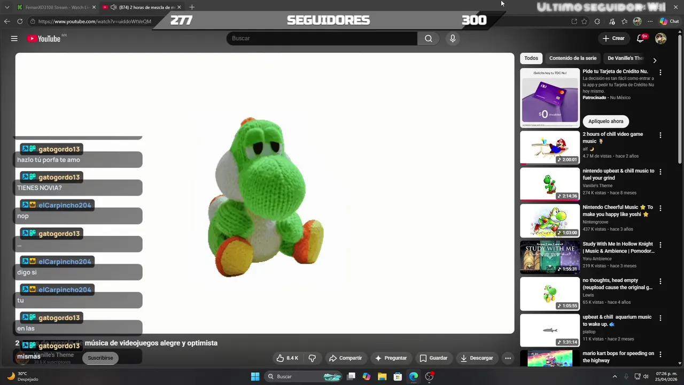Screen dimensions: 684x385
Task: Select the 2 horas de mezcla tab
Action: (142, 7)
